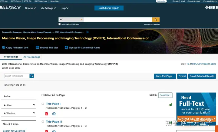Expand the Author refine filter
The image size is (218, 132).
coord(19,105)
